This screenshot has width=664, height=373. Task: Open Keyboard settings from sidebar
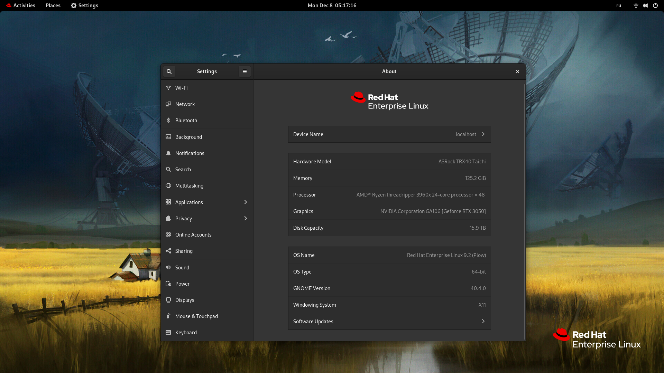(186, 332)
